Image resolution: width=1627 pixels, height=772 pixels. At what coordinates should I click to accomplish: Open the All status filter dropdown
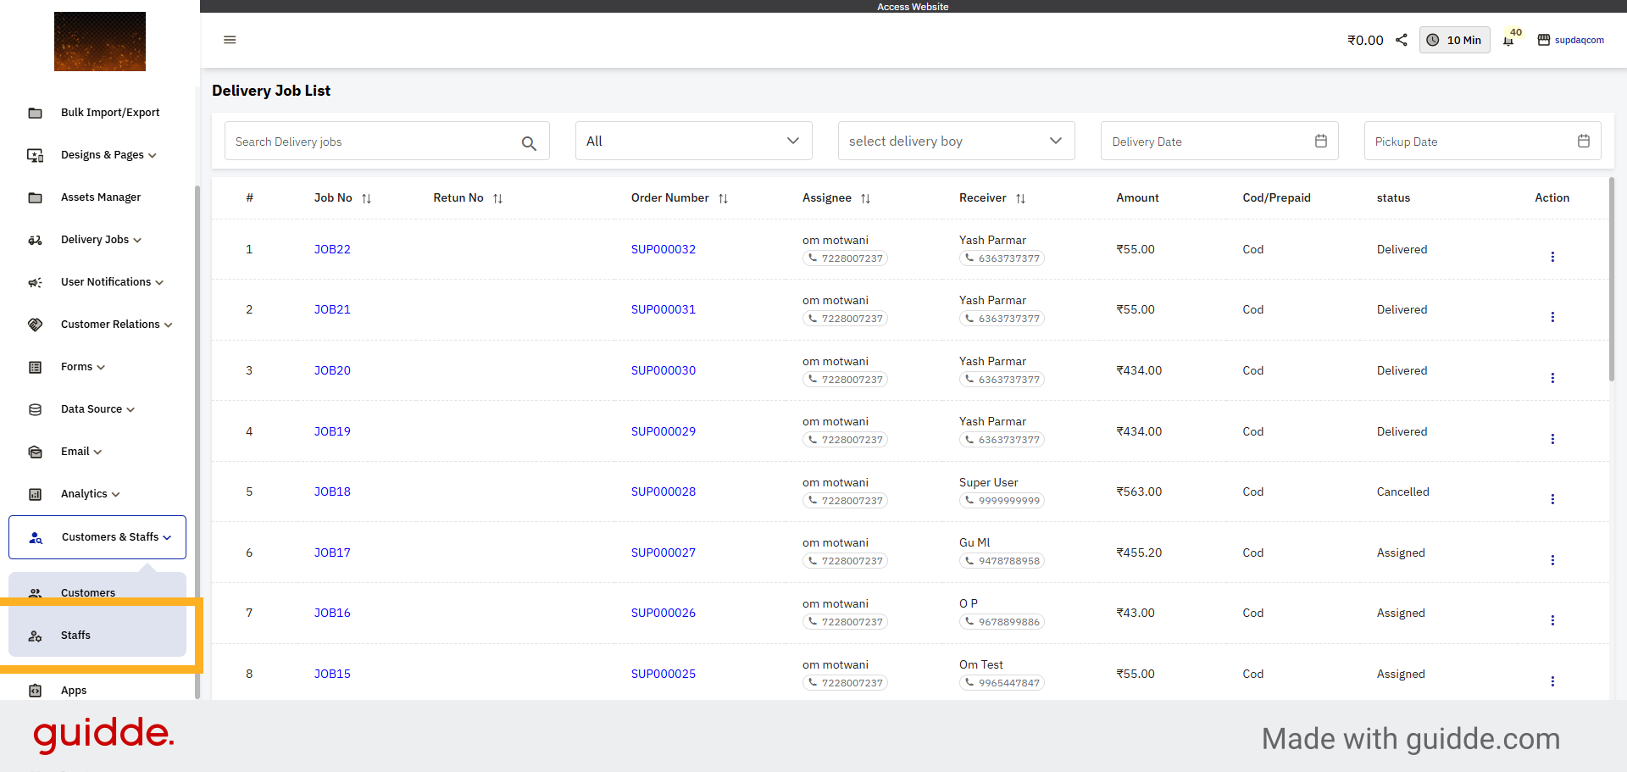click(693, 141)
